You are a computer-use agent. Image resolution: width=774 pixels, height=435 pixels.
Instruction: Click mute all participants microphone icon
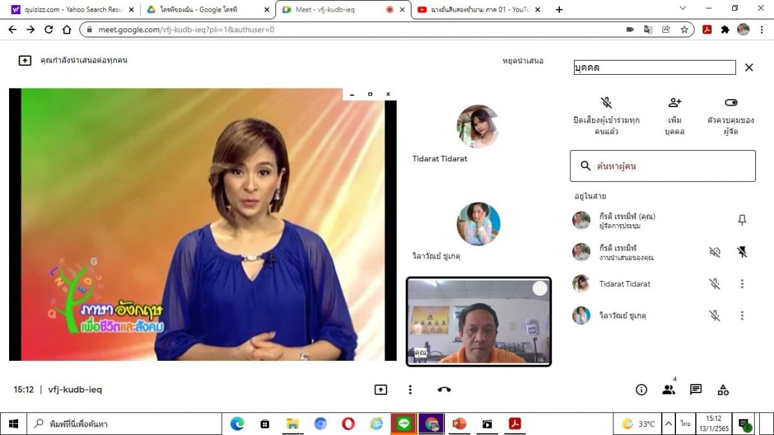coord(606,103)
